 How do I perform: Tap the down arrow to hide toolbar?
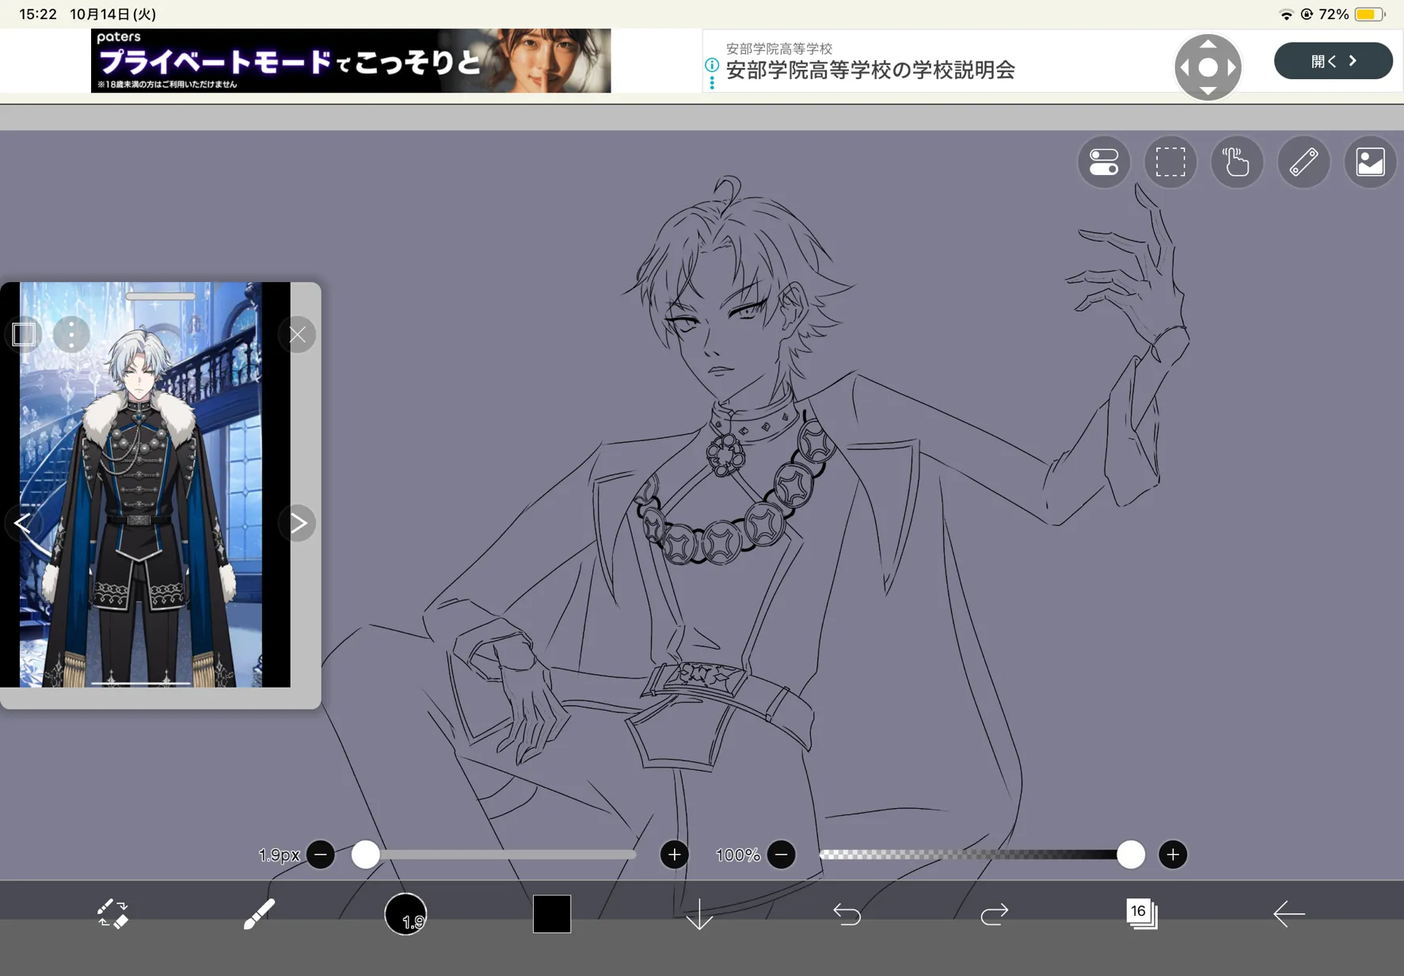[699, 915]
